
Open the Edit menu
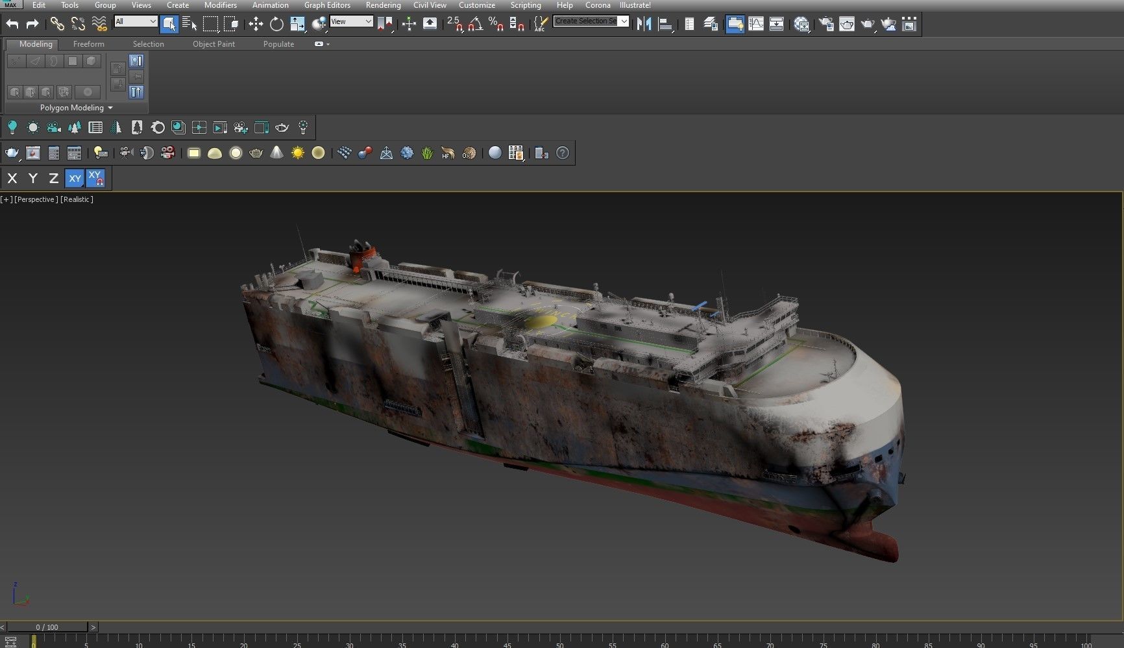coord(39,5)
